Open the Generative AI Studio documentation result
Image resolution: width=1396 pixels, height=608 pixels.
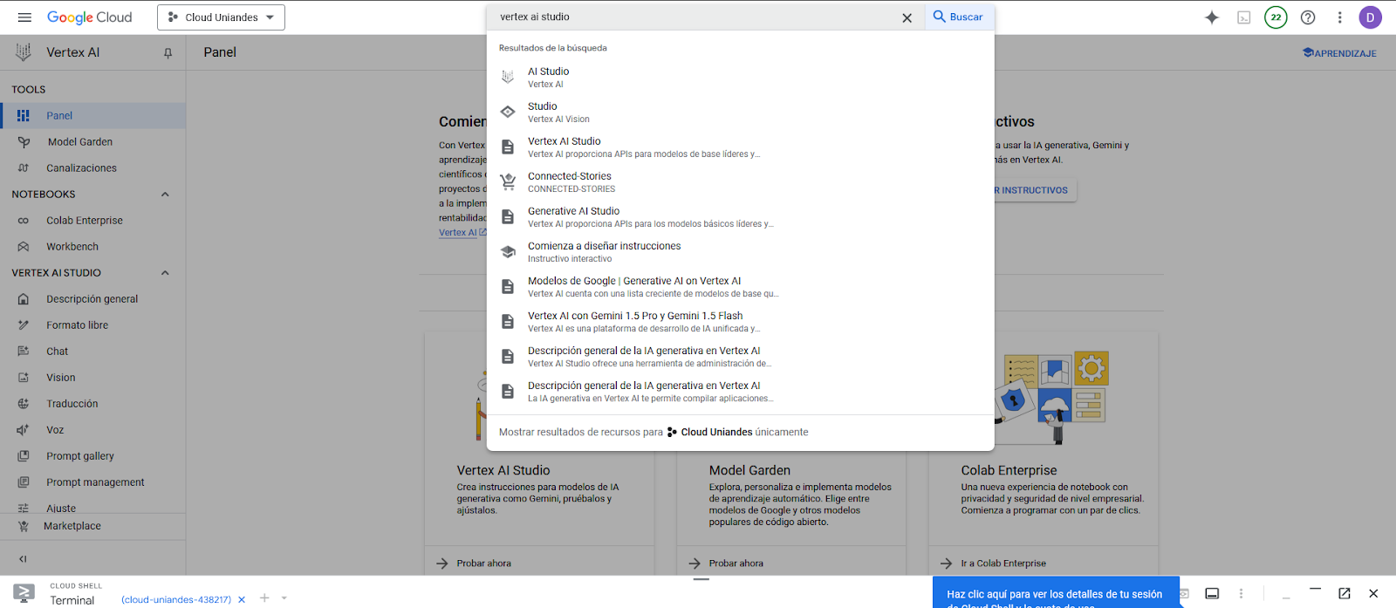click(x=740, y=216)
